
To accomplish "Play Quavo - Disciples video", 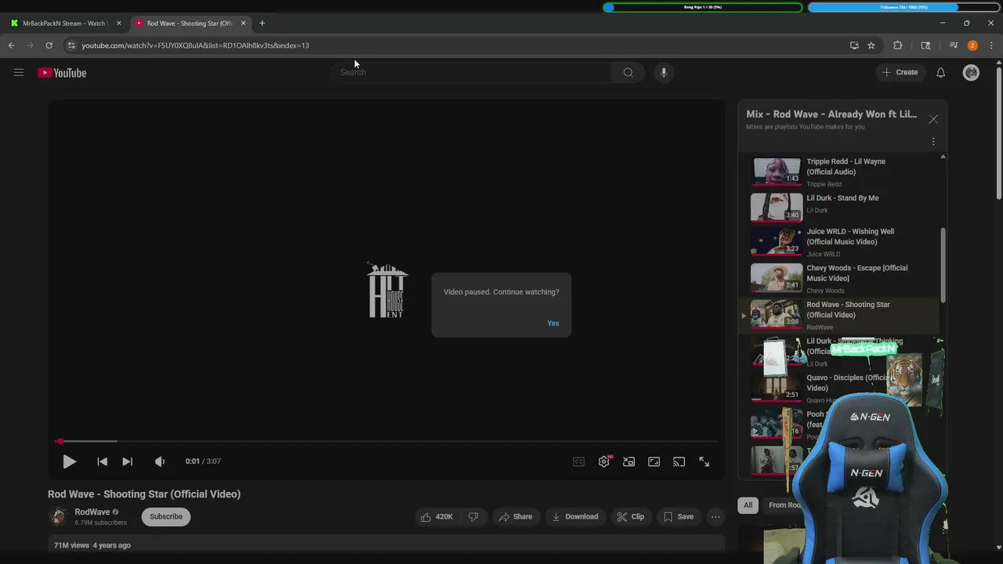I will pyautogui.click(x=838, y=388).
